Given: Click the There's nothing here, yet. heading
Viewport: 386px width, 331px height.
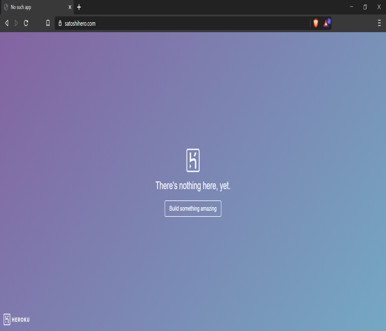Looking at the screenshot, I should pyautogui.click(x=193, y=186).
